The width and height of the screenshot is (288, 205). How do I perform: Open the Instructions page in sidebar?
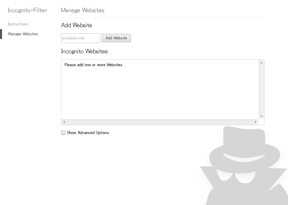pos(18,24)
